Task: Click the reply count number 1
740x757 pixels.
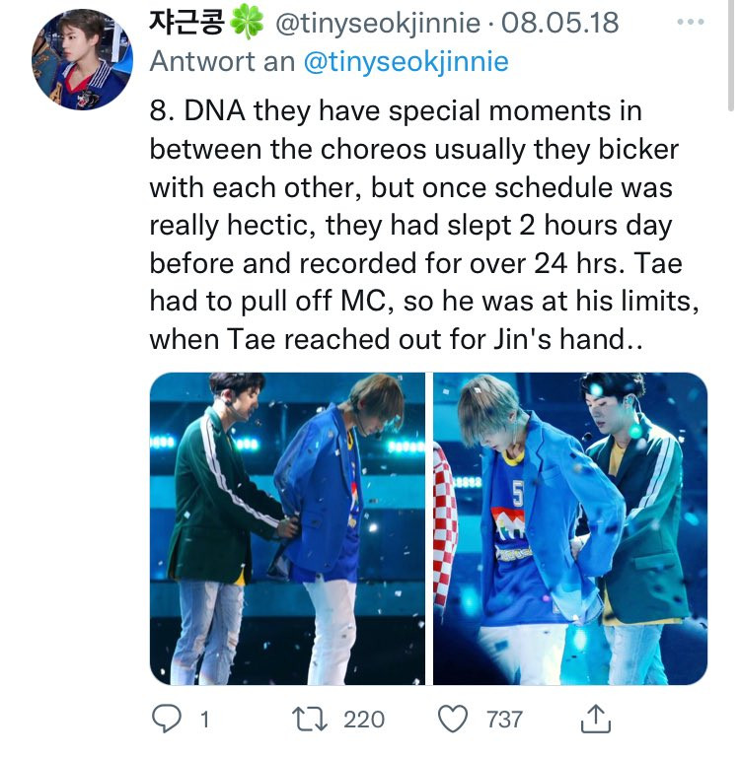Action: (x=205, y=720)
